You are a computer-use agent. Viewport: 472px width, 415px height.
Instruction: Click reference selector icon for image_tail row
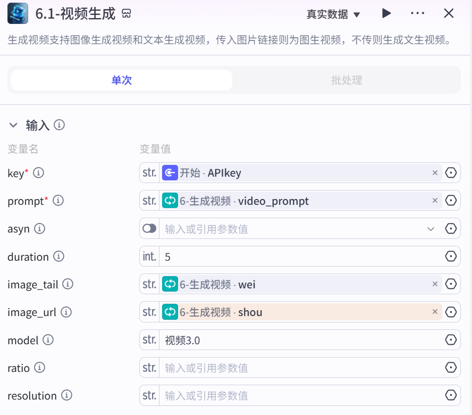click(451, 284)
